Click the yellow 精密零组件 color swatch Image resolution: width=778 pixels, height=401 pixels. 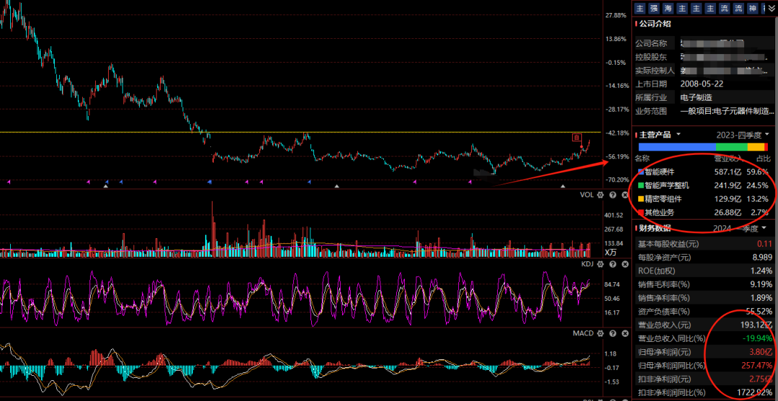pos(640,199)
